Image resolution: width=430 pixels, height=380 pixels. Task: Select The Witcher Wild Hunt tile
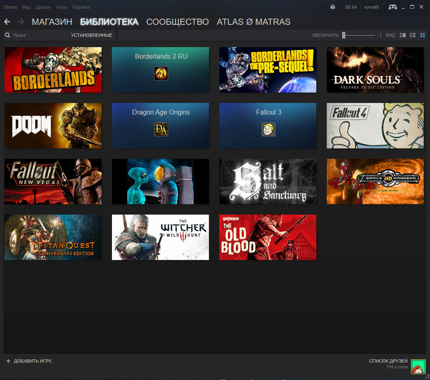[160, 237]
